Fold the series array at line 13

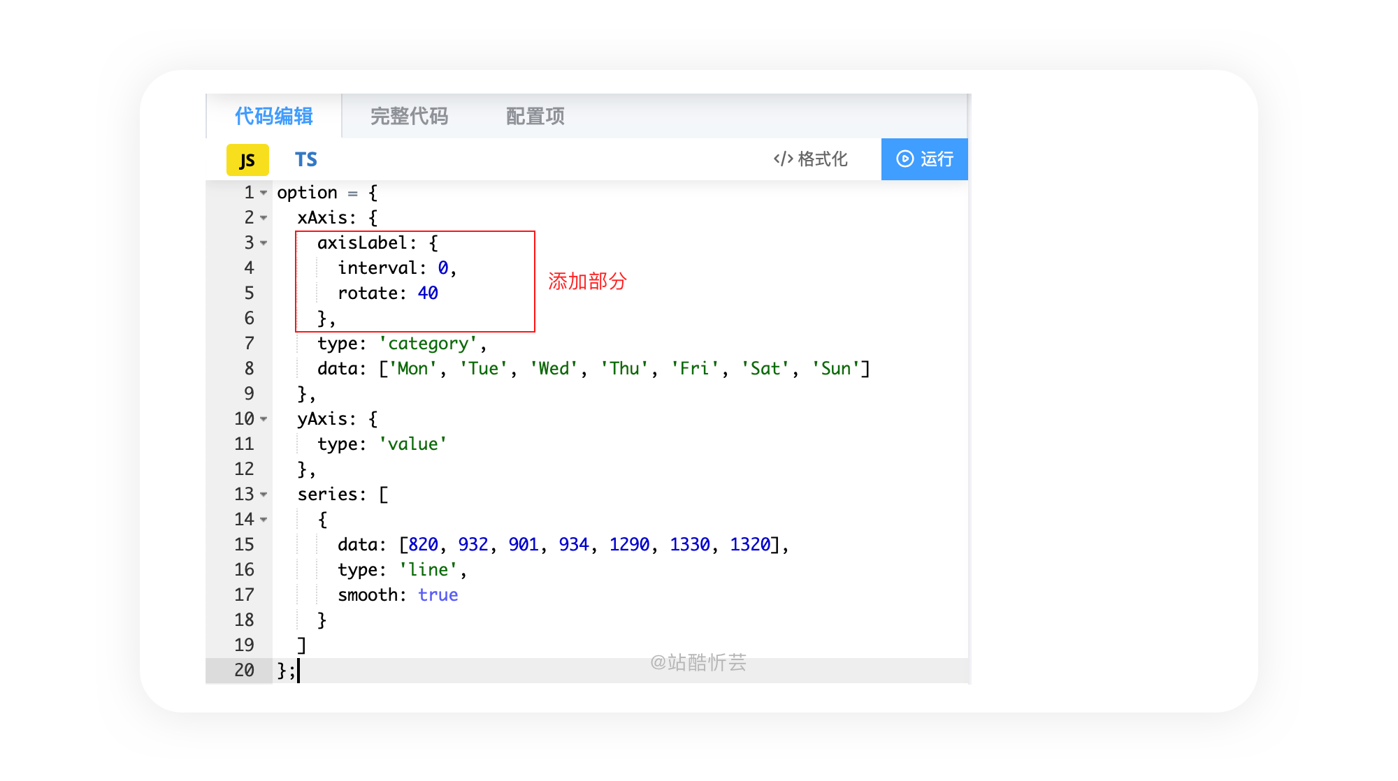tap(264, 495)
